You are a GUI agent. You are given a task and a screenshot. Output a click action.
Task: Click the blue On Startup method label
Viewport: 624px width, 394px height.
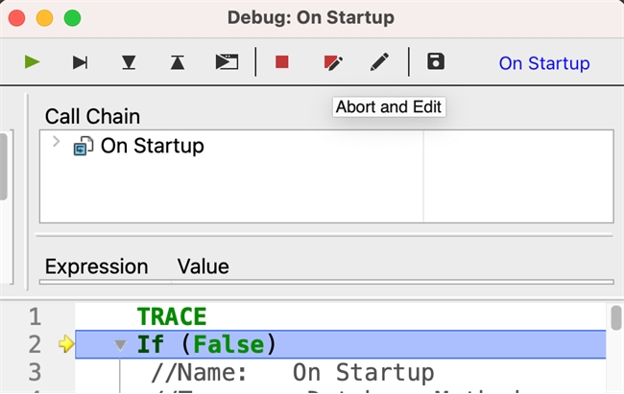coord(543,63)
